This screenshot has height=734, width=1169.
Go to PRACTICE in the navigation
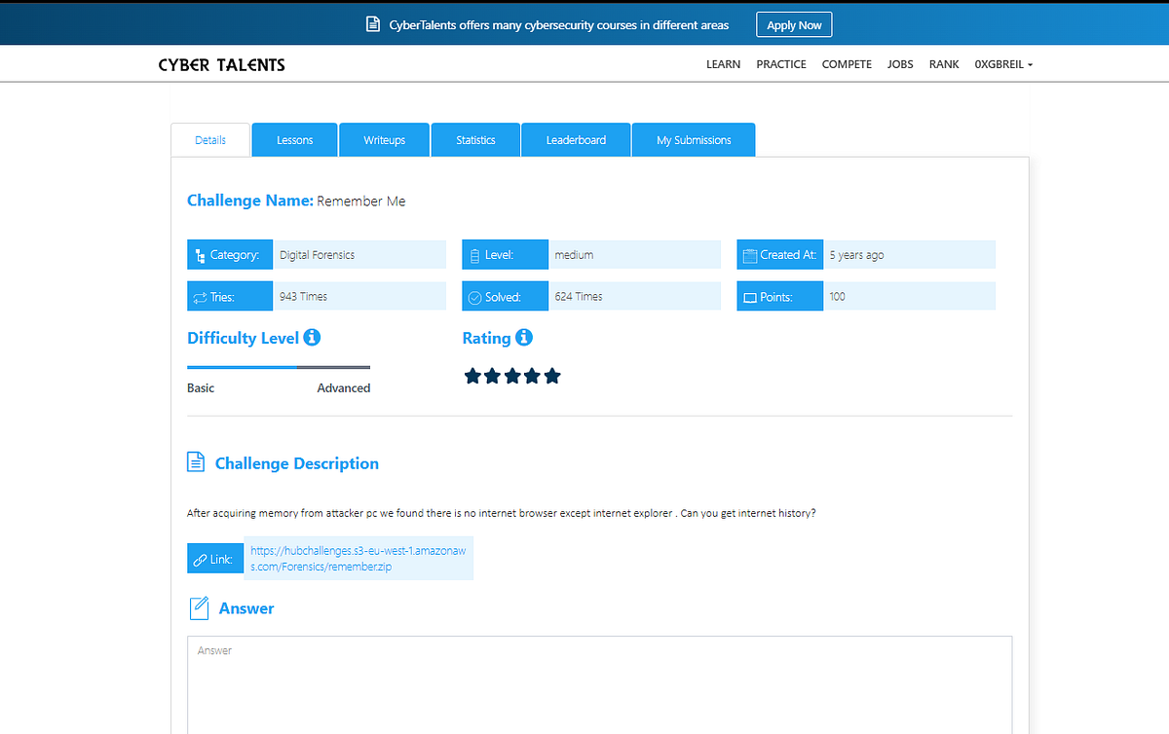coord(781,64)
